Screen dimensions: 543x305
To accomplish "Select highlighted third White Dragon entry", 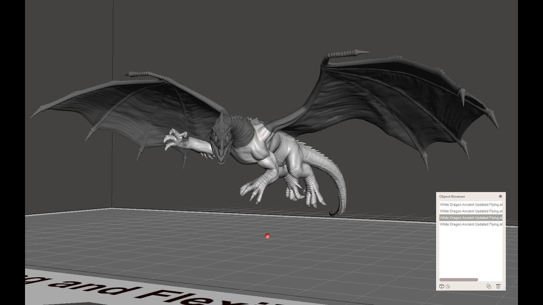I will (x=471, y=218).
